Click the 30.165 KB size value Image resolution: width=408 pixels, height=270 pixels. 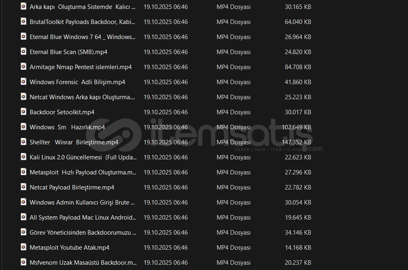[298, 7]
